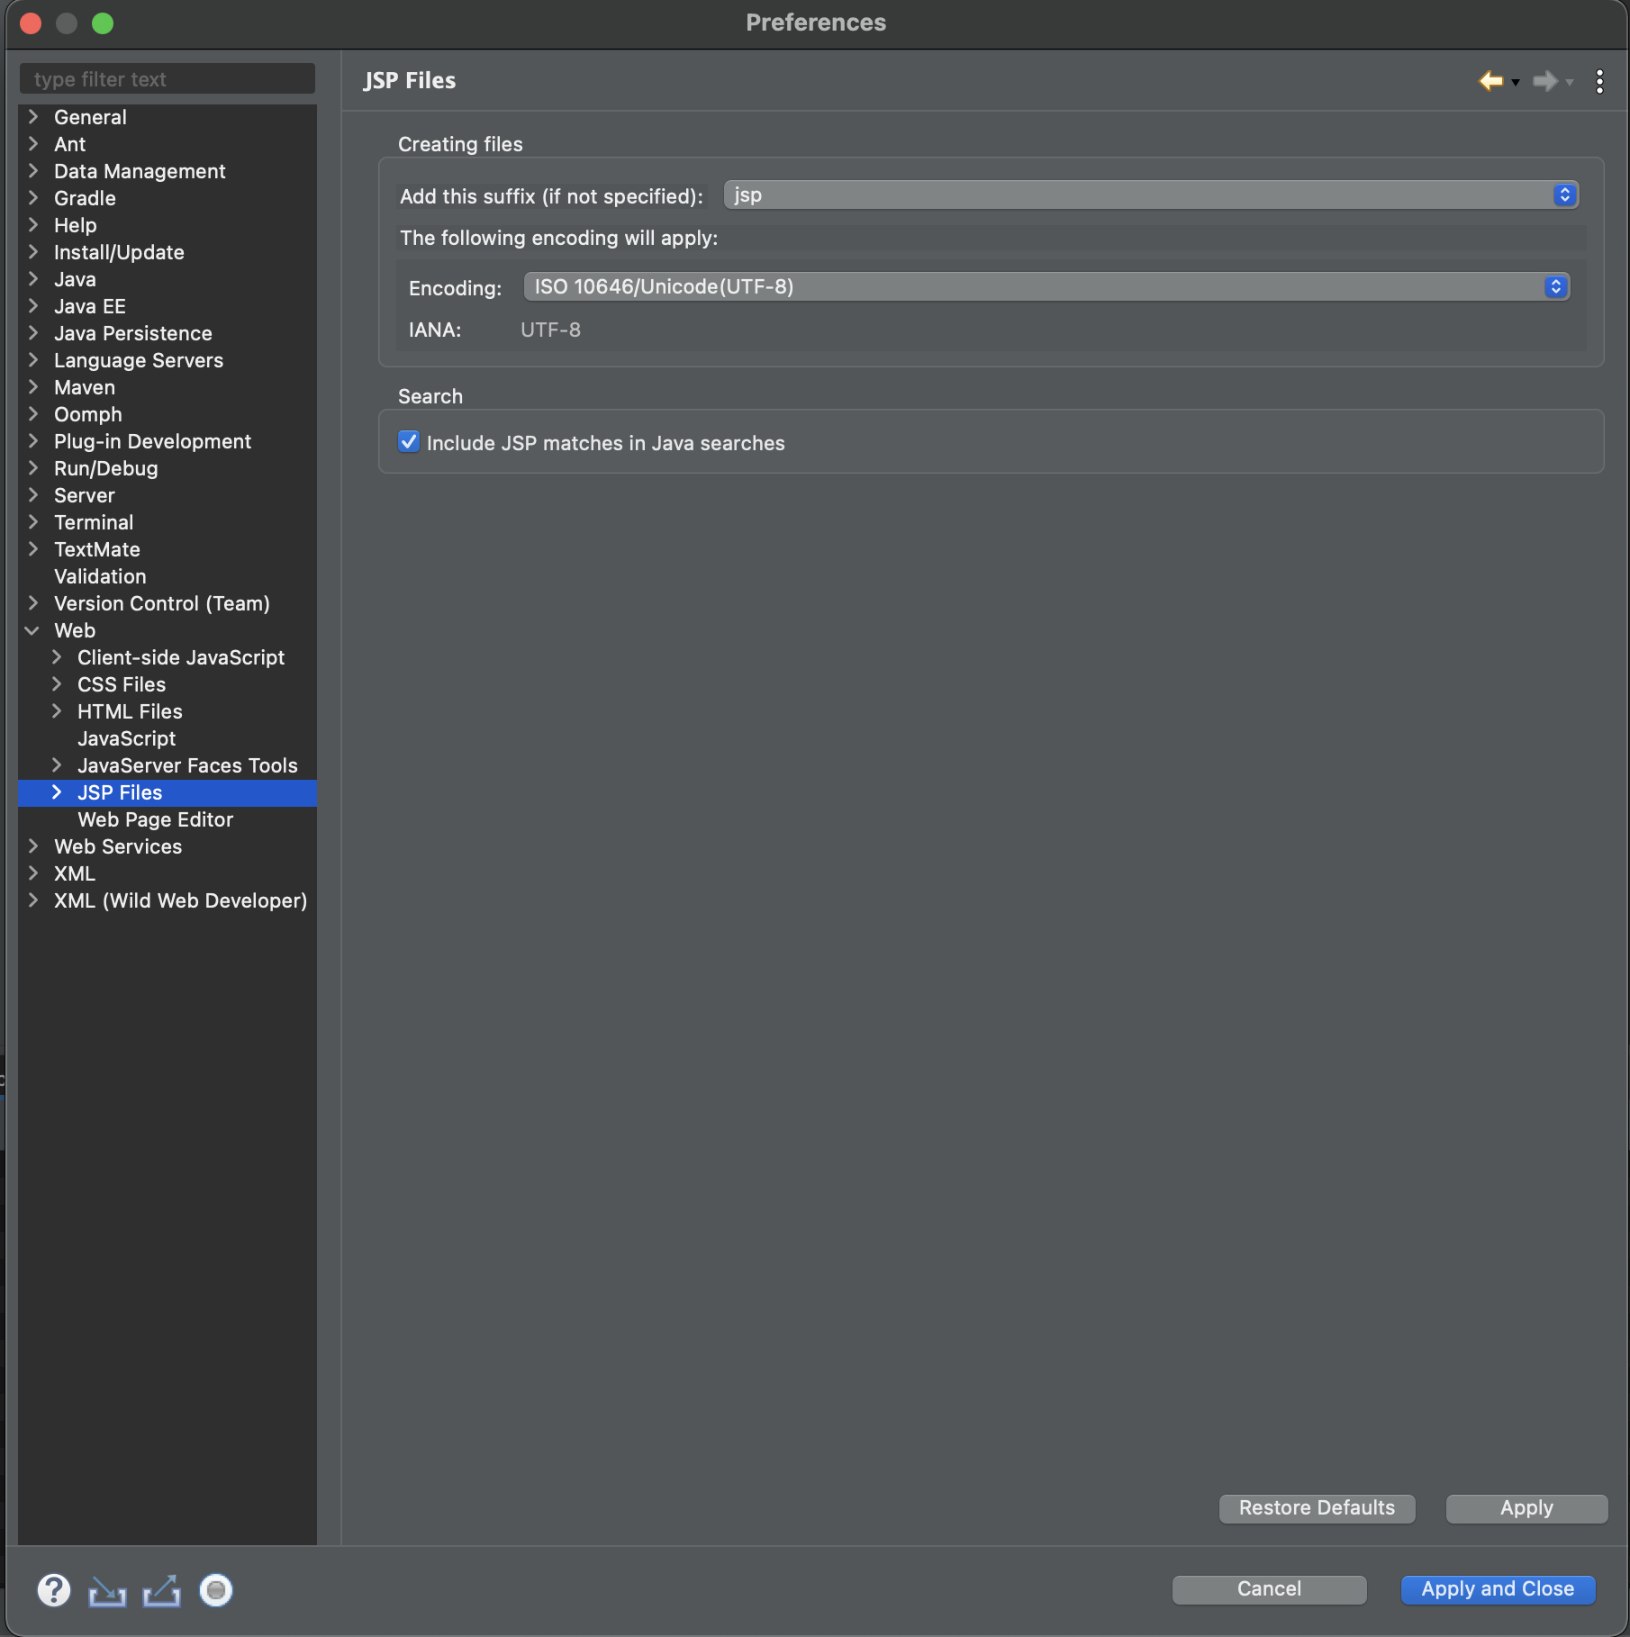Select Client-side JavaScript item
Viewport: 1630px width, 1637px height.
[x=181, y=657]
